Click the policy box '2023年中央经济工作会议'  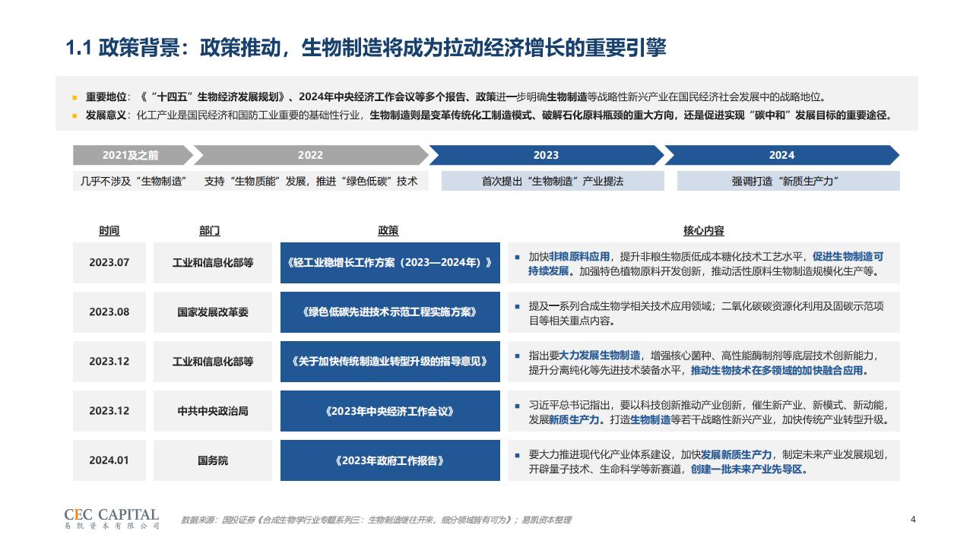tap(390, 411)
